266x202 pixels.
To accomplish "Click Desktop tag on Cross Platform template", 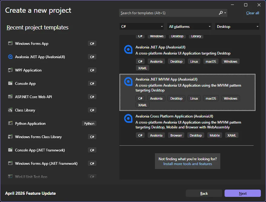I will 195,135.
